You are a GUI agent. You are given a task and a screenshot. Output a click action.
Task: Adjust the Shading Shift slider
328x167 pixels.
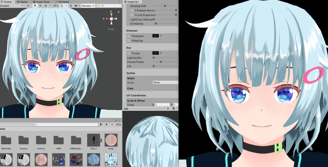[x=165, y=6]
